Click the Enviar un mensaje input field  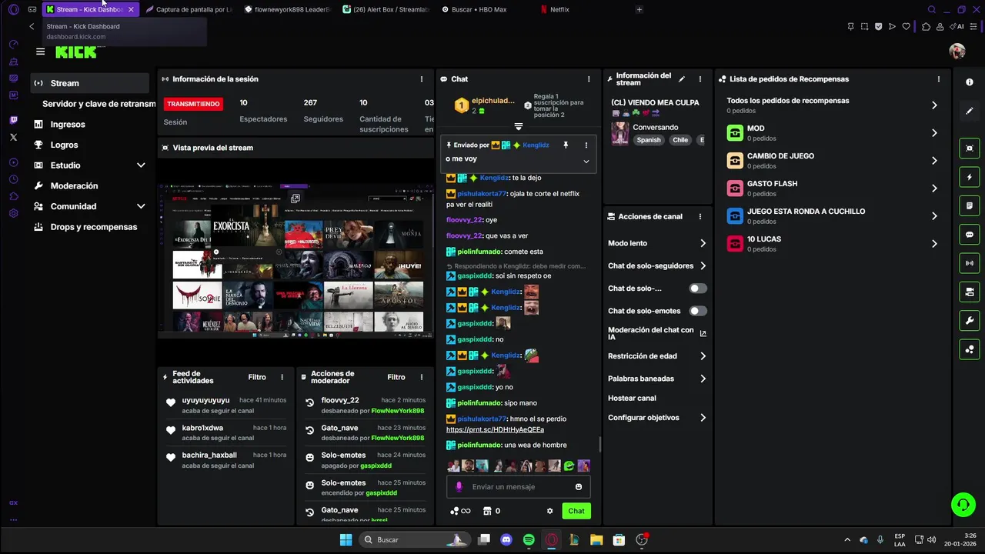(519, 486)
